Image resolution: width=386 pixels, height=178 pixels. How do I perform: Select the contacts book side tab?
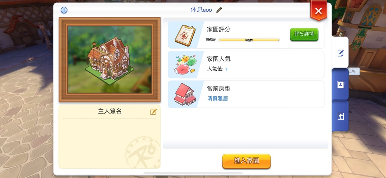point(340,85)
